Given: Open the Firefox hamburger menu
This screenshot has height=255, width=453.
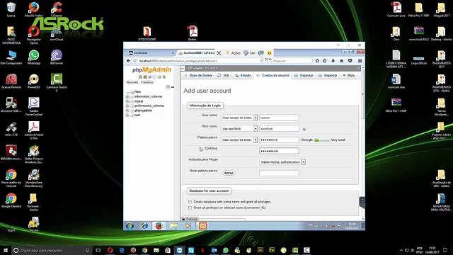Looking at the screenshot, I should [360, 61].
